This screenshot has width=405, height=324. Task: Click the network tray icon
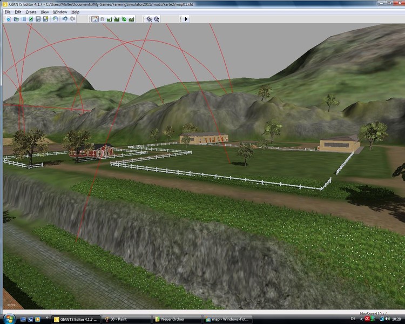[381, 319]
